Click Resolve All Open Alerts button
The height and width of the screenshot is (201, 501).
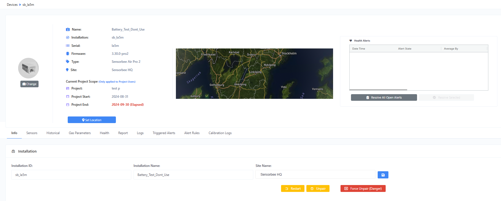click(384, 97)
